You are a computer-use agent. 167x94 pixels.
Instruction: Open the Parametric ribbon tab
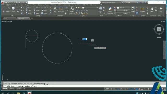[x=28, y=5]
